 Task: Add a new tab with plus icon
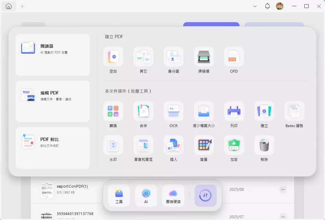click(23, 6)
